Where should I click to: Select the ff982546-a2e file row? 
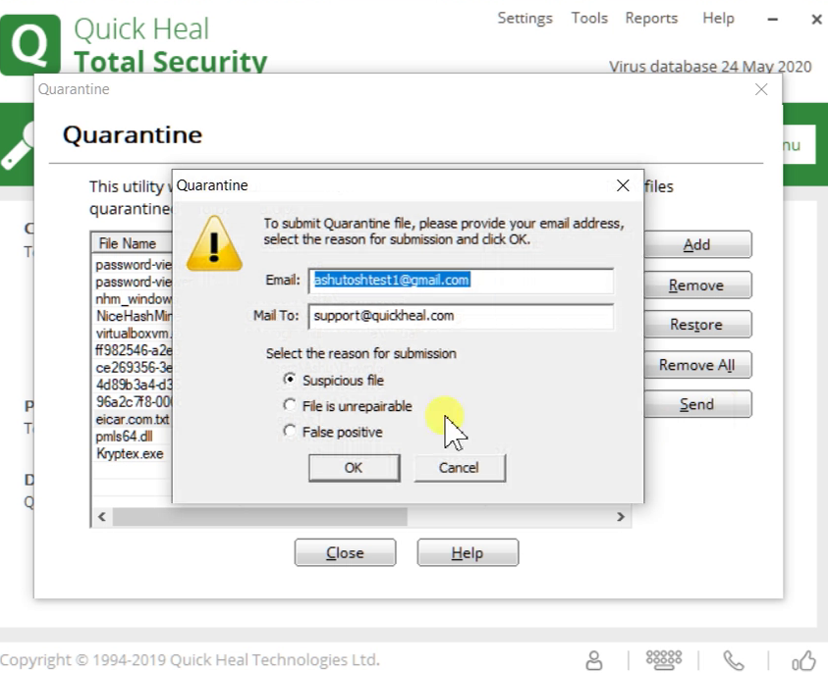(x=133, y=350)
